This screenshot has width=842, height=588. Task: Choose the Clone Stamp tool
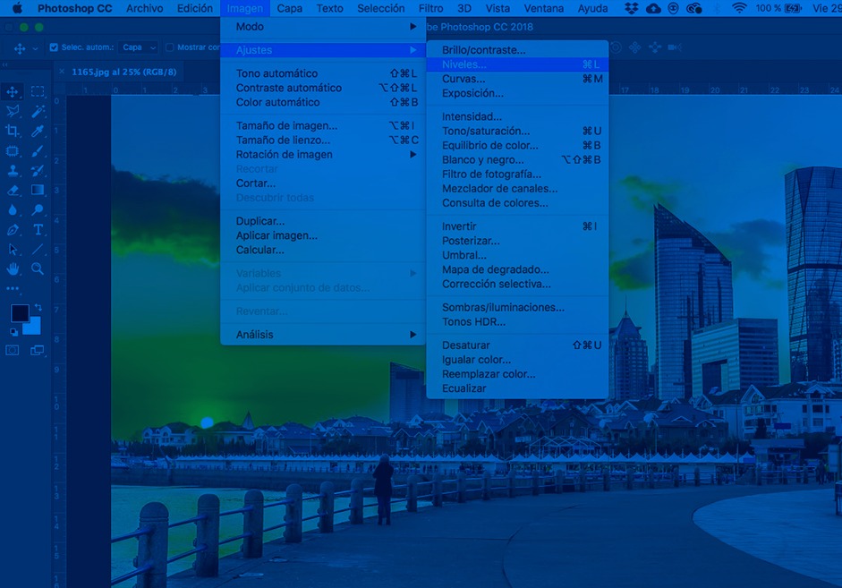point(13,171)
